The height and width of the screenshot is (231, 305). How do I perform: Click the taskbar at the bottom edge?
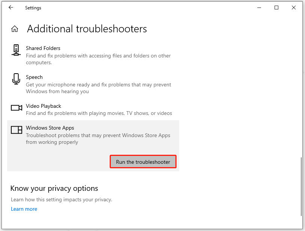[152, 229]
